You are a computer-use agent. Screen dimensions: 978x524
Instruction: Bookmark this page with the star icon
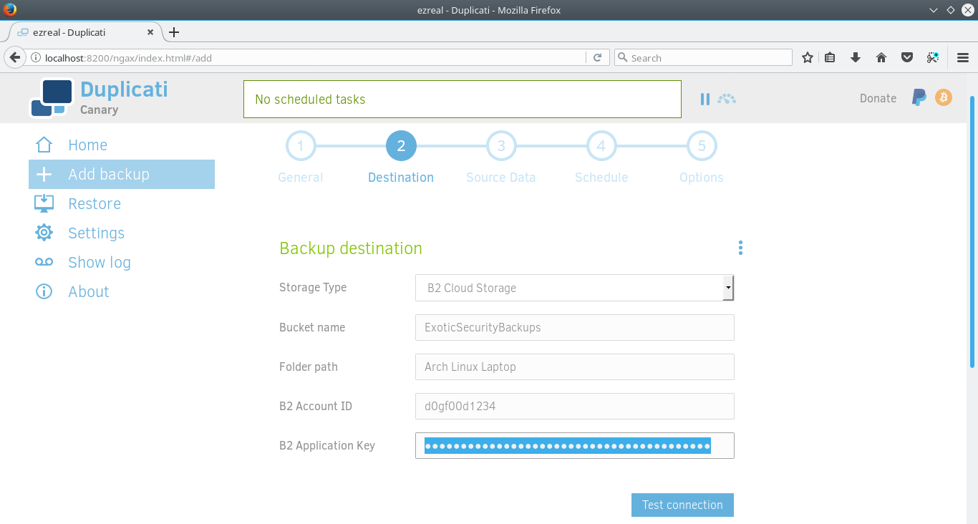tap(808, 58)
